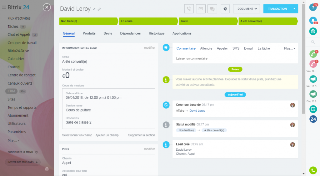Expand the Plus... timeline actions menu
This screenshot has width=320, height=176.
290,48
